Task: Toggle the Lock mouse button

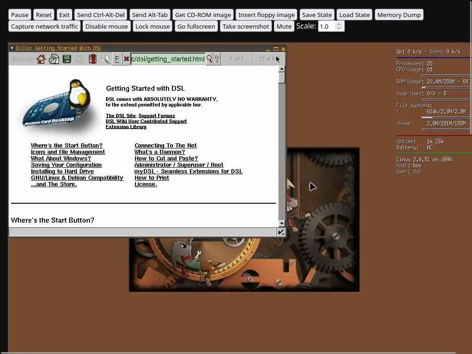Action: [x=153, y=26]
